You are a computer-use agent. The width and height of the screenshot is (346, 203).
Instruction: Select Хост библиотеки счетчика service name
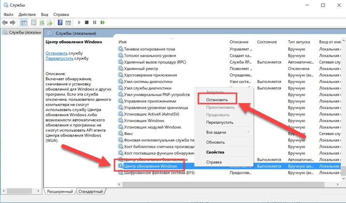coord(159,146)
